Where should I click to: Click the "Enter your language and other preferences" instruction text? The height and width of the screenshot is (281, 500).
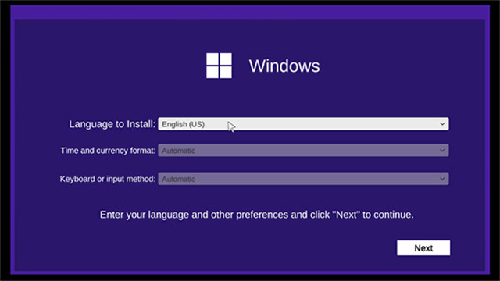(x=257, y=215)
